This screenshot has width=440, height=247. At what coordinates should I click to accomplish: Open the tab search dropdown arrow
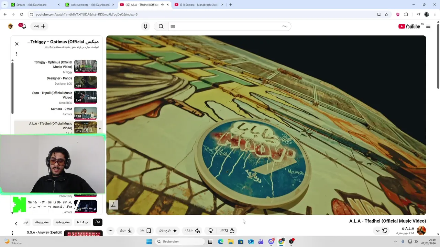tap(4, 5)
